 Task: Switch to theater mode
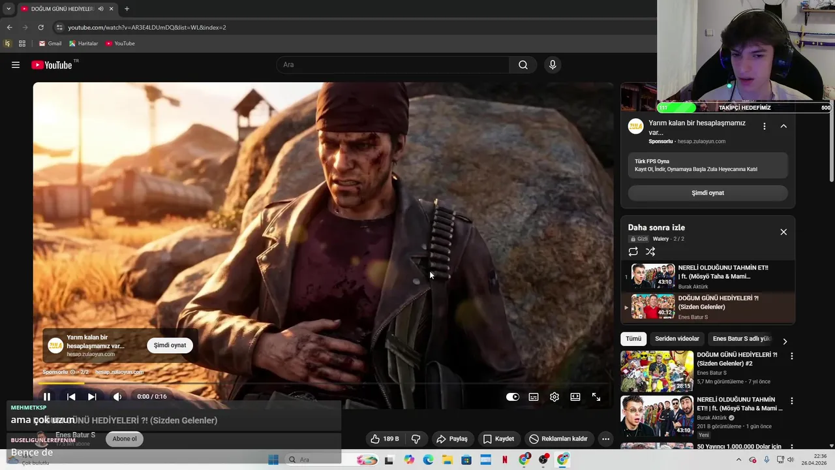tap(575, 397)
